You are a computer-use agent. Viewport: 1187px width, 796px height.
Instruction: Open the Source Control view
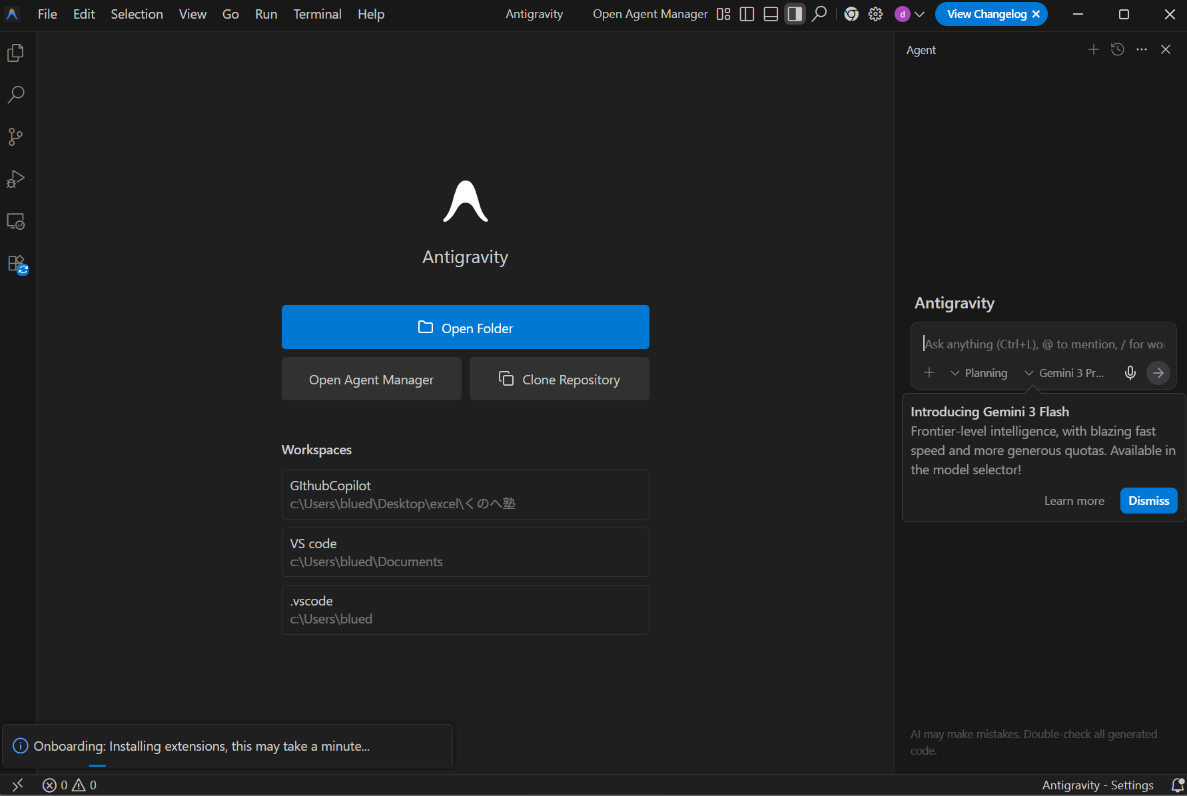click(x=16, y=137)
